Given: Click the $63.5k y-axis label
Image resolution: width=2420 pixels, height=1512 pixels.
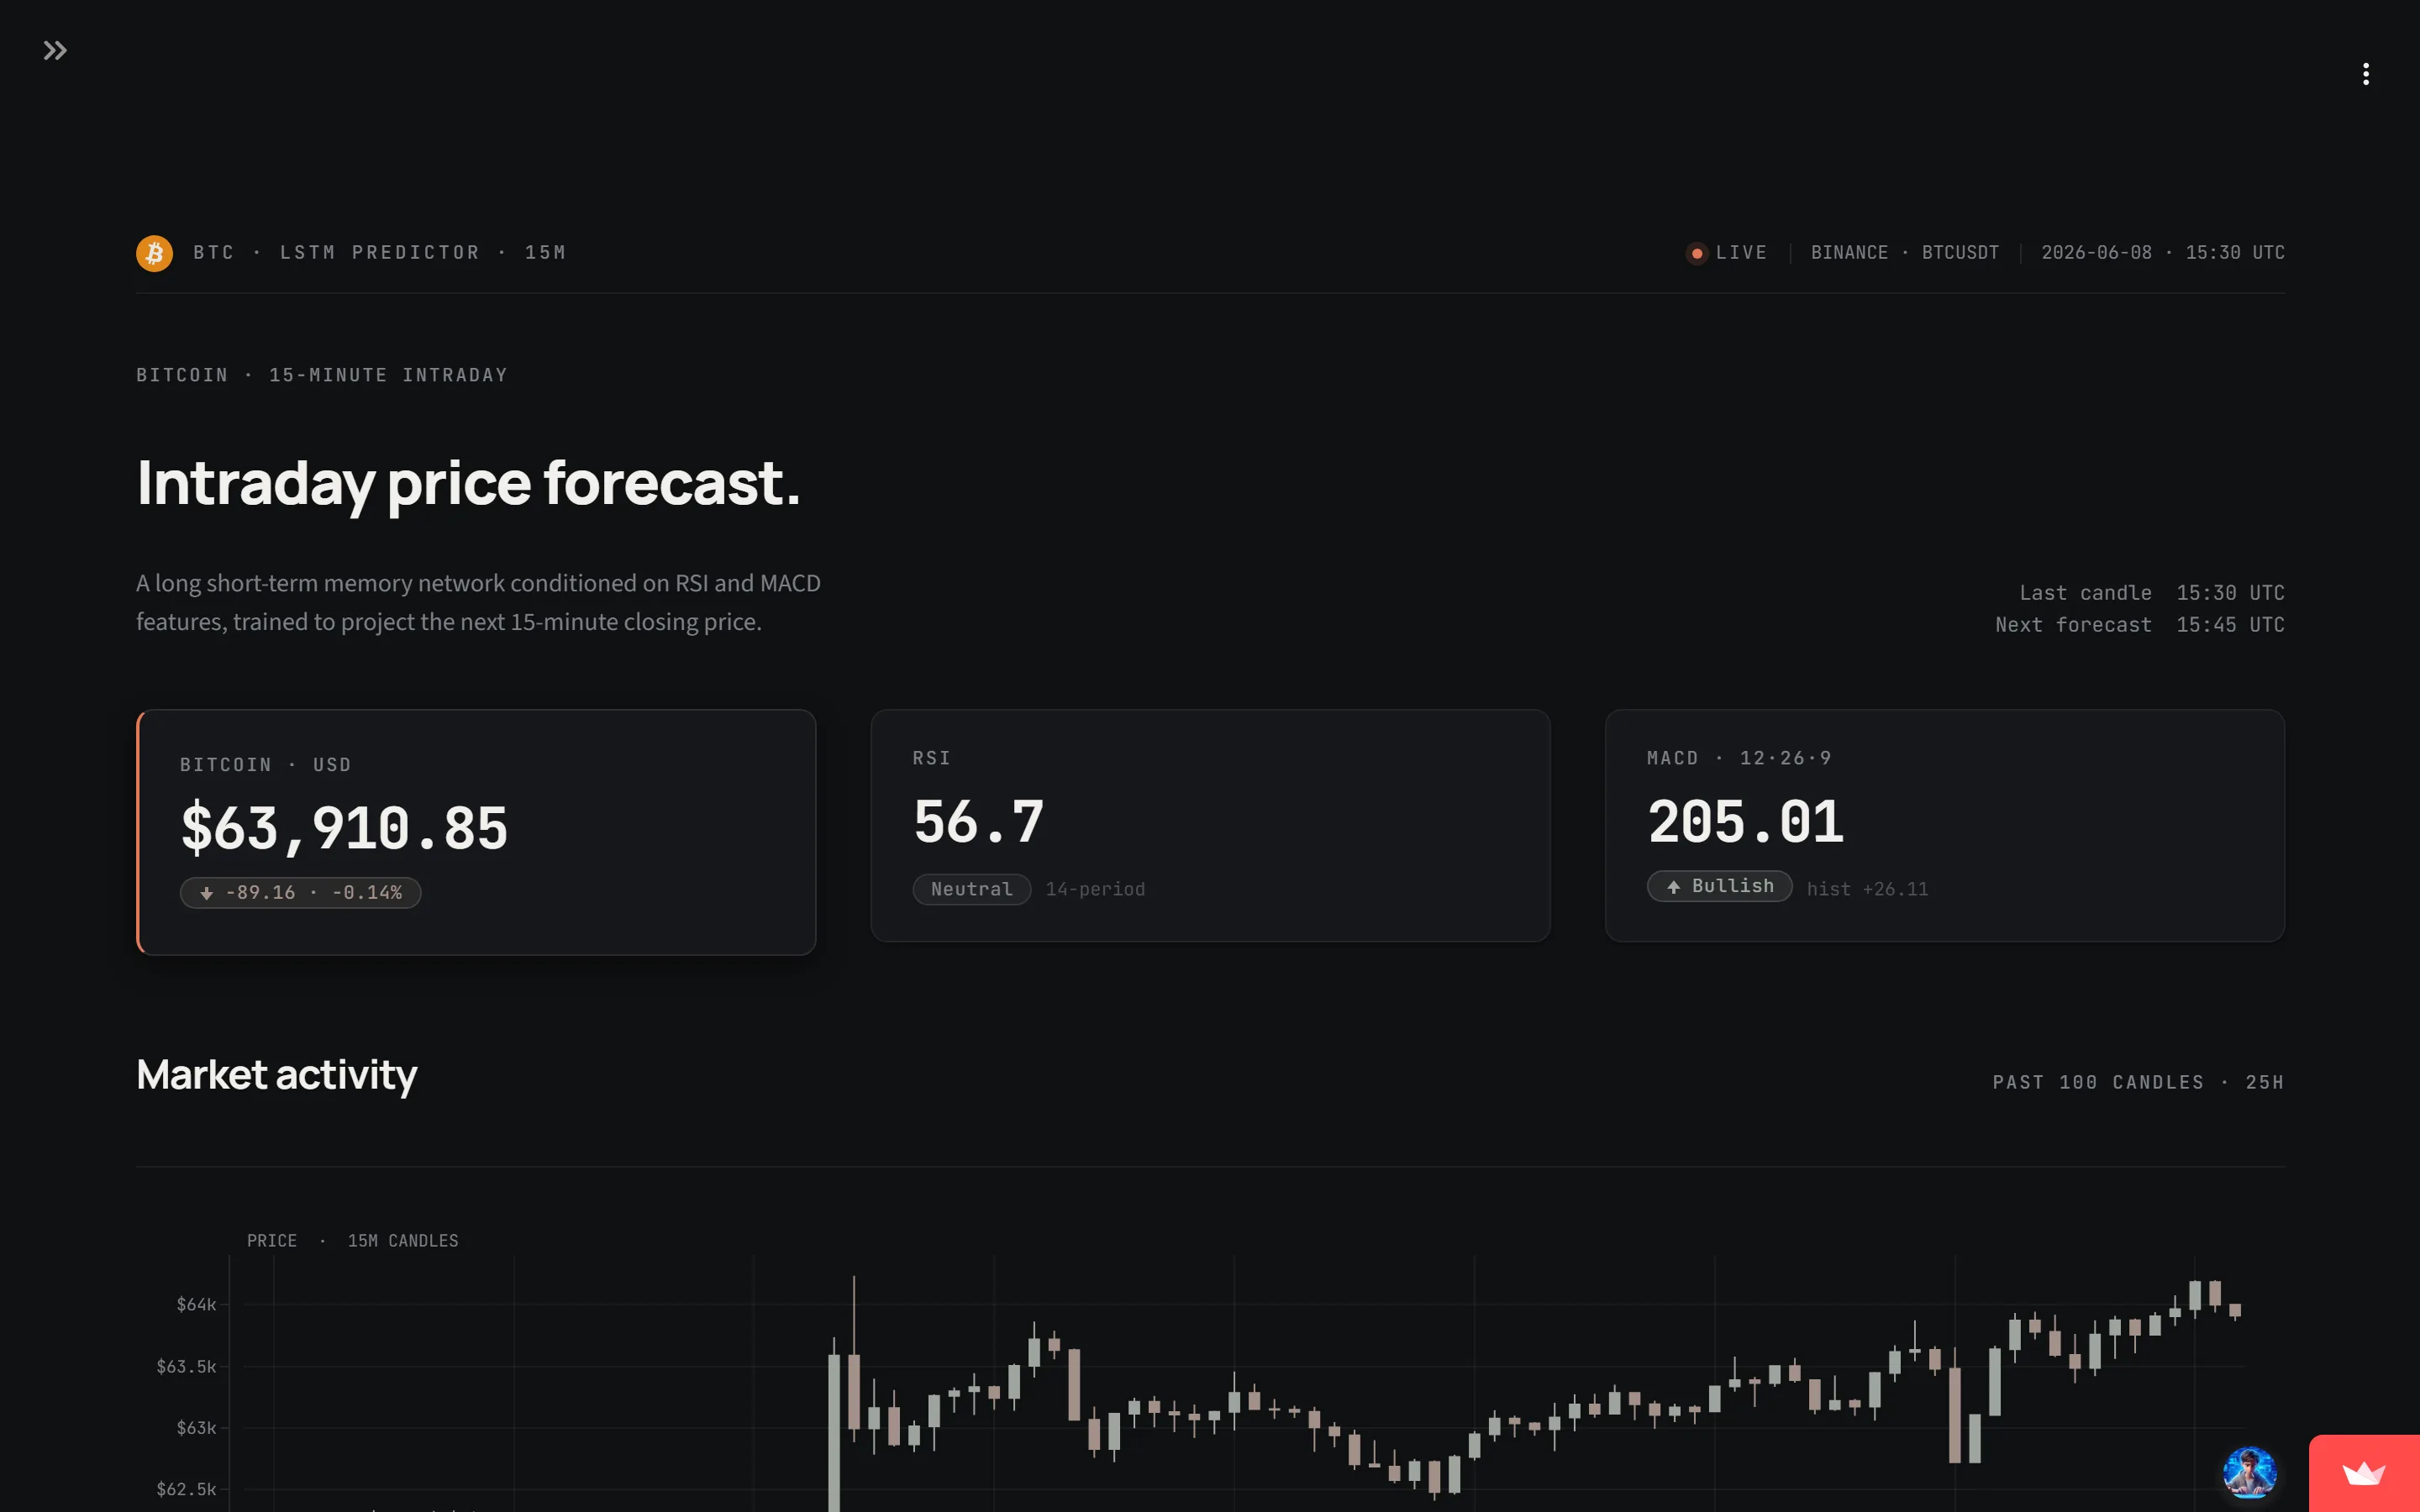Looking at the screenshot, I should pos(186,1366).
